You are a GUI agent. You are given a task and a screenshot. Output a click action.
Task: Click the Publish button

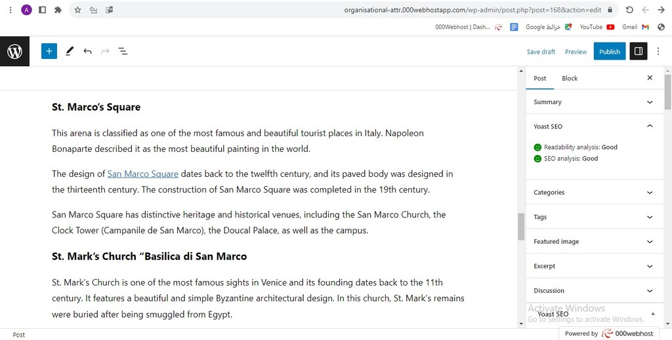click(610, 51)
